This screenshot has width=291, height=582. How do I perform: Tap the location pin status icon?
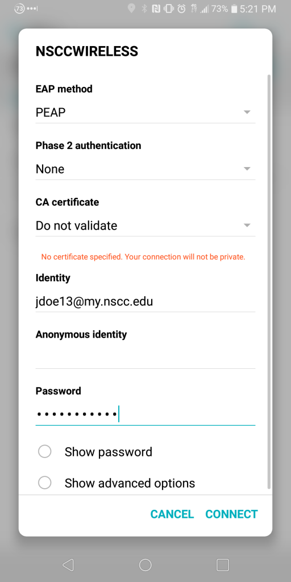[x=131, y=9]
